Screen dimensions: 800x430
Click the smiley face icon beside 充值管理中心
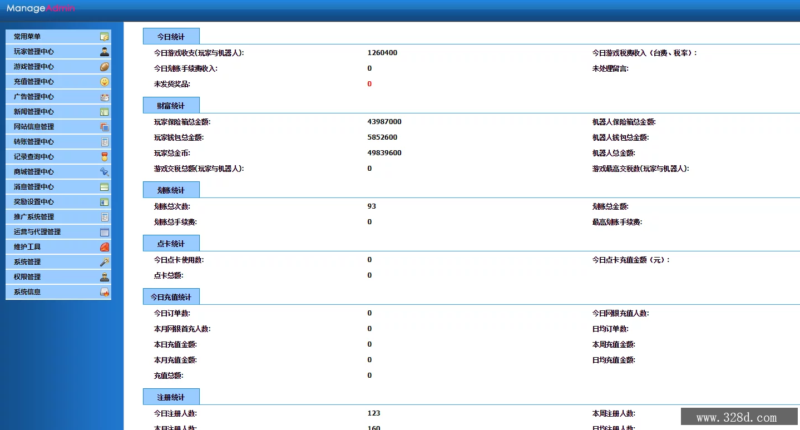pos(104,82)
